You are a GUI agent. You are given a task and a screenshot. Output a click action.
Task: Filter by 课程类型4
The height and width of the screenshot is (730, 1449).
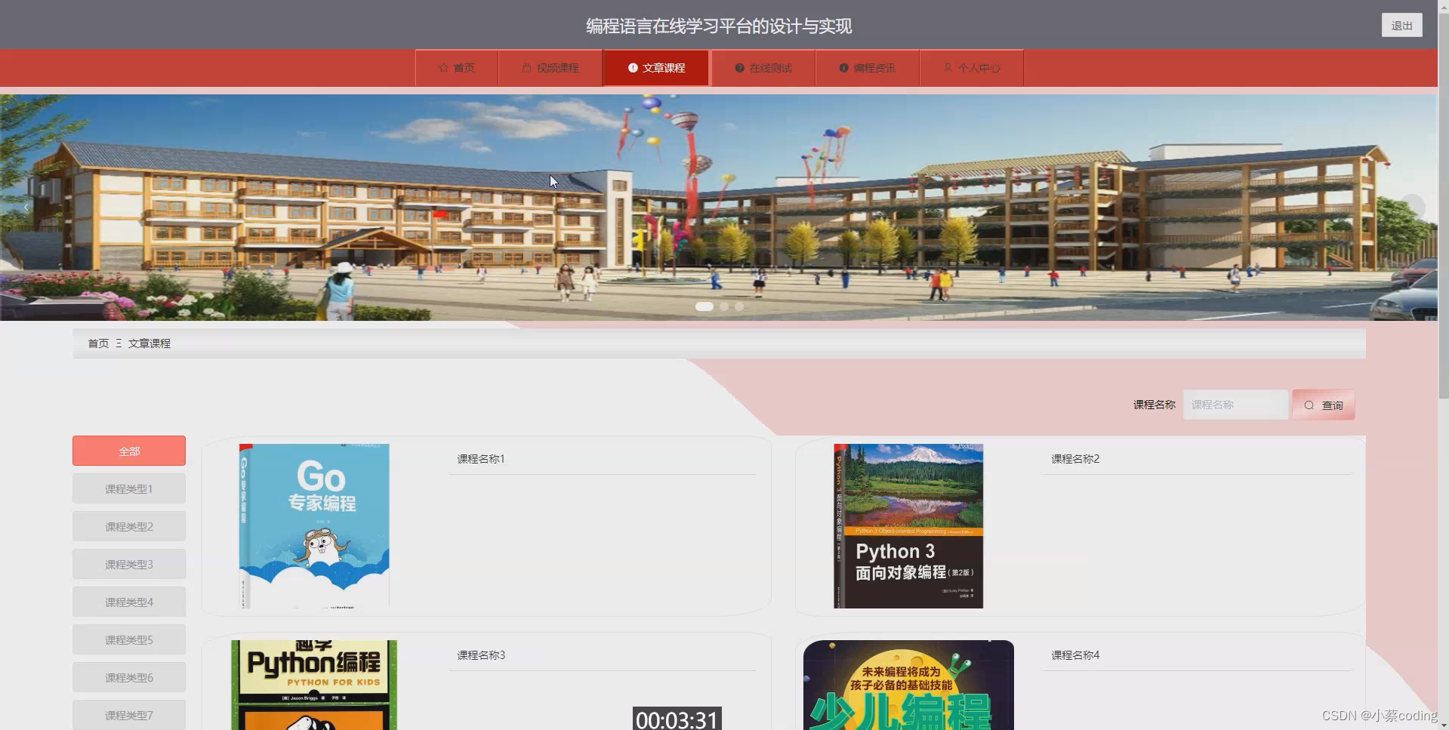tap(129, 602)
